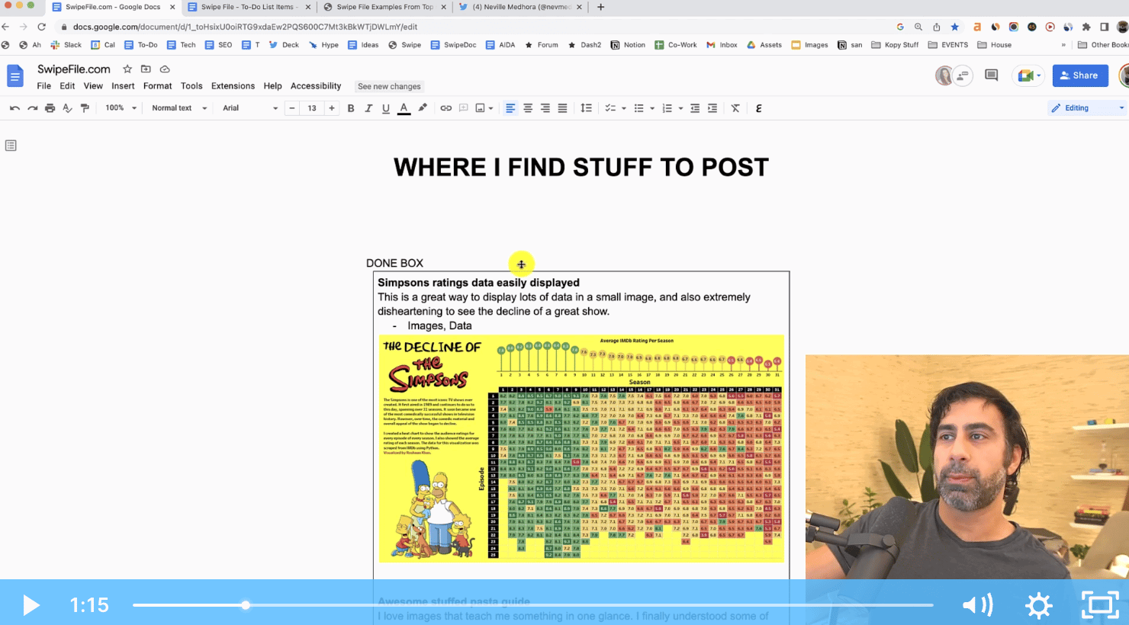Image resolution: width=1129 pixels, height=625 pixels.
Task: Apply bold formatting
Action: click(351, 108)
